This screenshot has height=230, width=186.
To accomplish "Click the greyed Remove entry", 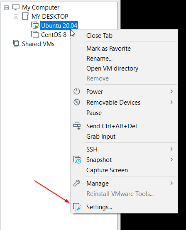I will coord(124,78).
